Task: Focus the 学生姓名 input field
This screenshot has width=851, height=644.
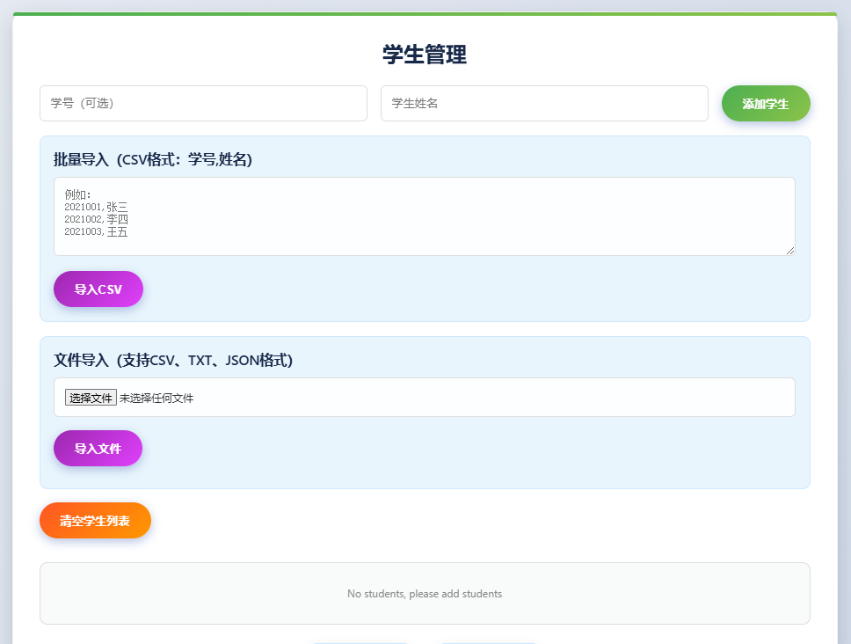Action: pyautogui.click(x=544, y=103)
